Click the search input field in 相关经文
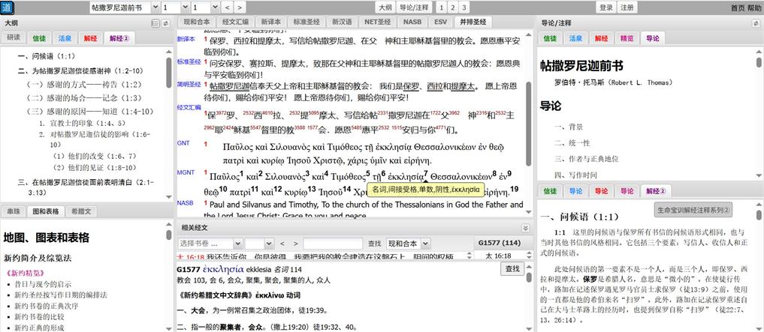This screenshot has width=764, height=332. coord(333,244)
